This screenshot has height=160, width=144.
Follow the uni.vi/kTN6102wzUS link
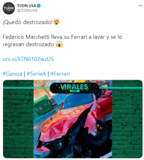(x=28, y=59)
